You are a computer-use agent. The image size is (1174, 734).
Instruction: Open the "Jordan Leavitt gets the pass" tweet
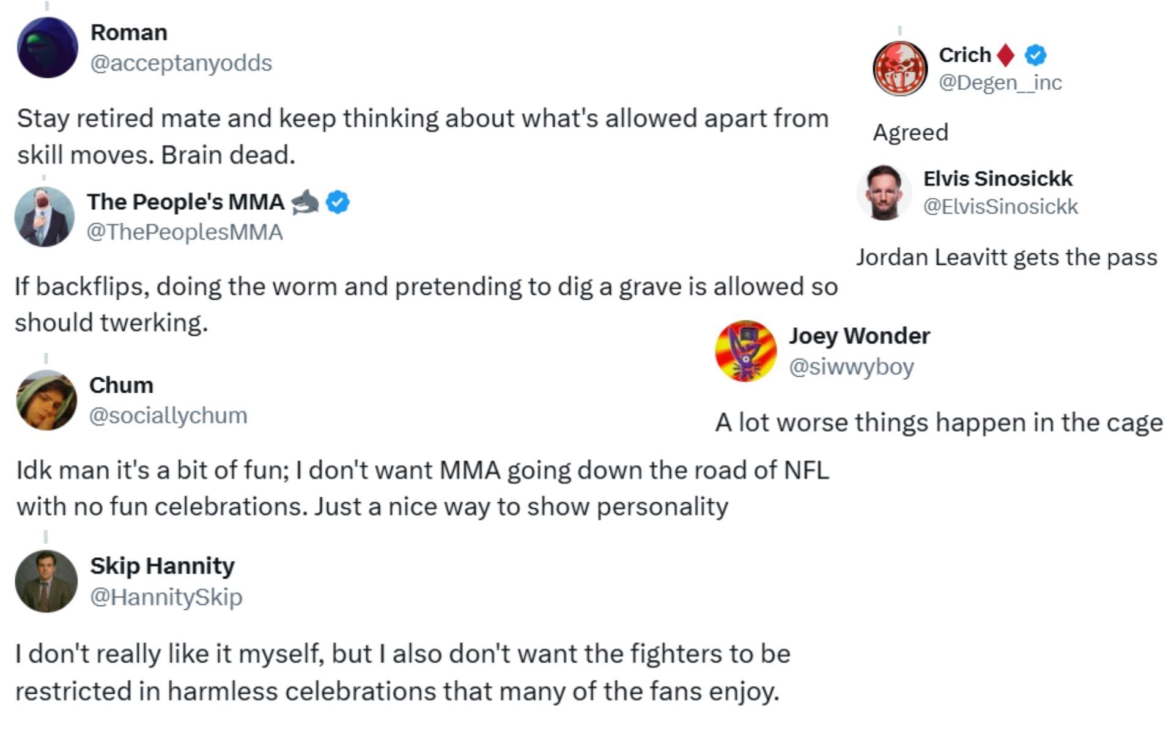[x=1006, y=258]
